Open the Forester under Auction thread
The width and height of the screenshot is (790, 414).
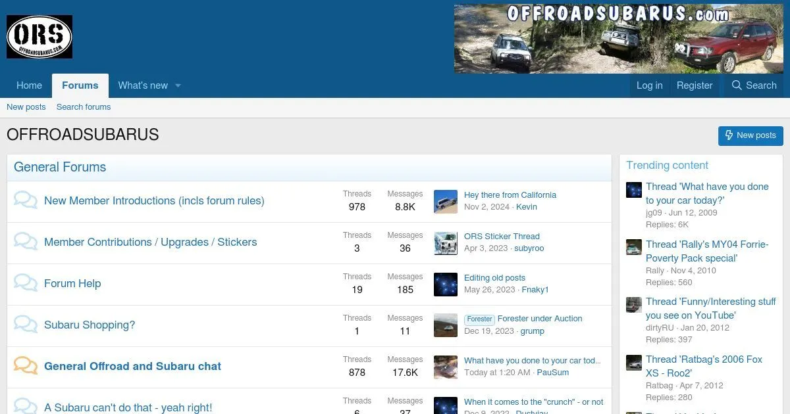pos(540,319)
